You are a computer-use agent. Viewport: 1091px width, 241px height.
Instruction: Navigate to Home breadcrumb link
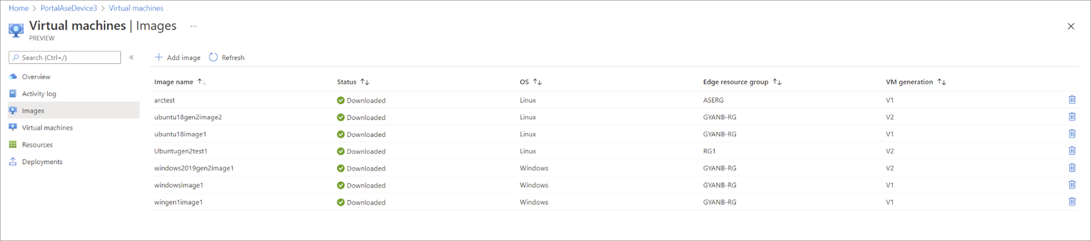tap(19, 8)
